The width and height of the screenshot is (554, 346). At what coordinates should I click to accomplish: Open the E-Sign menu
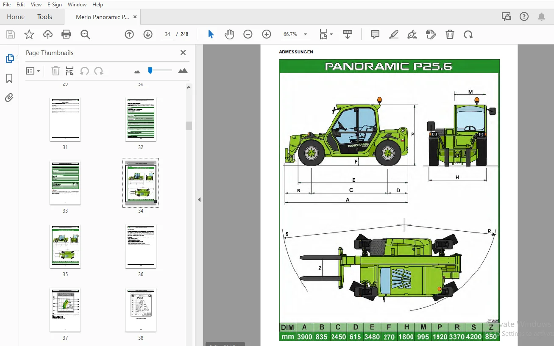55,4
